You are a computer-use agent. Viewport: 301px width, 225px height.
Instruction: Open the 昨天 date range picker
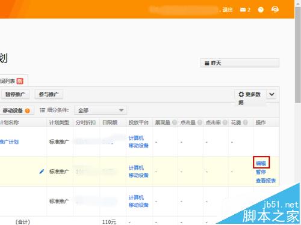240,63
